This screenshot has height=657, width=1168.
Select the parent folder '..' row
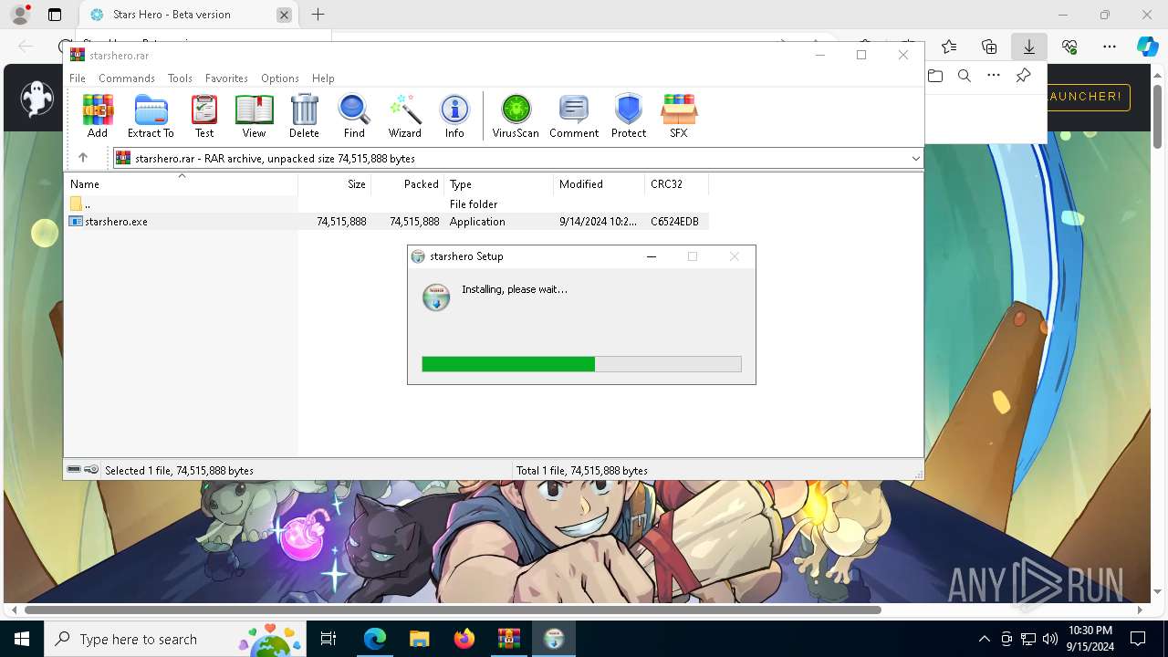pyautogui.click(x=387, y=204)
